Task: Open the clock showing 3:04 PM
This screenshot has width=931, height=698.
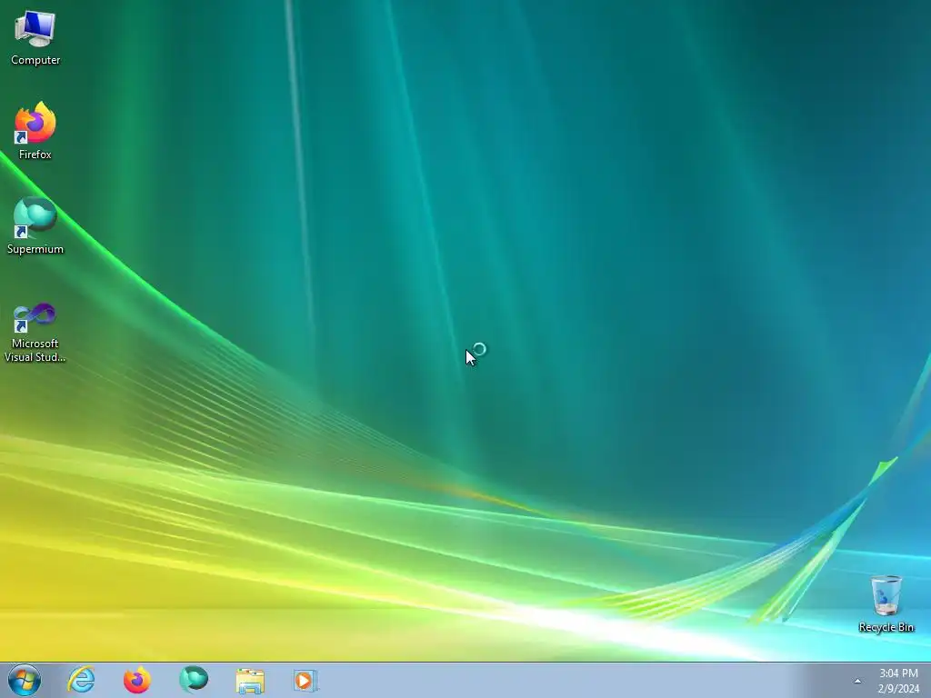Action: tap(898, 673)
